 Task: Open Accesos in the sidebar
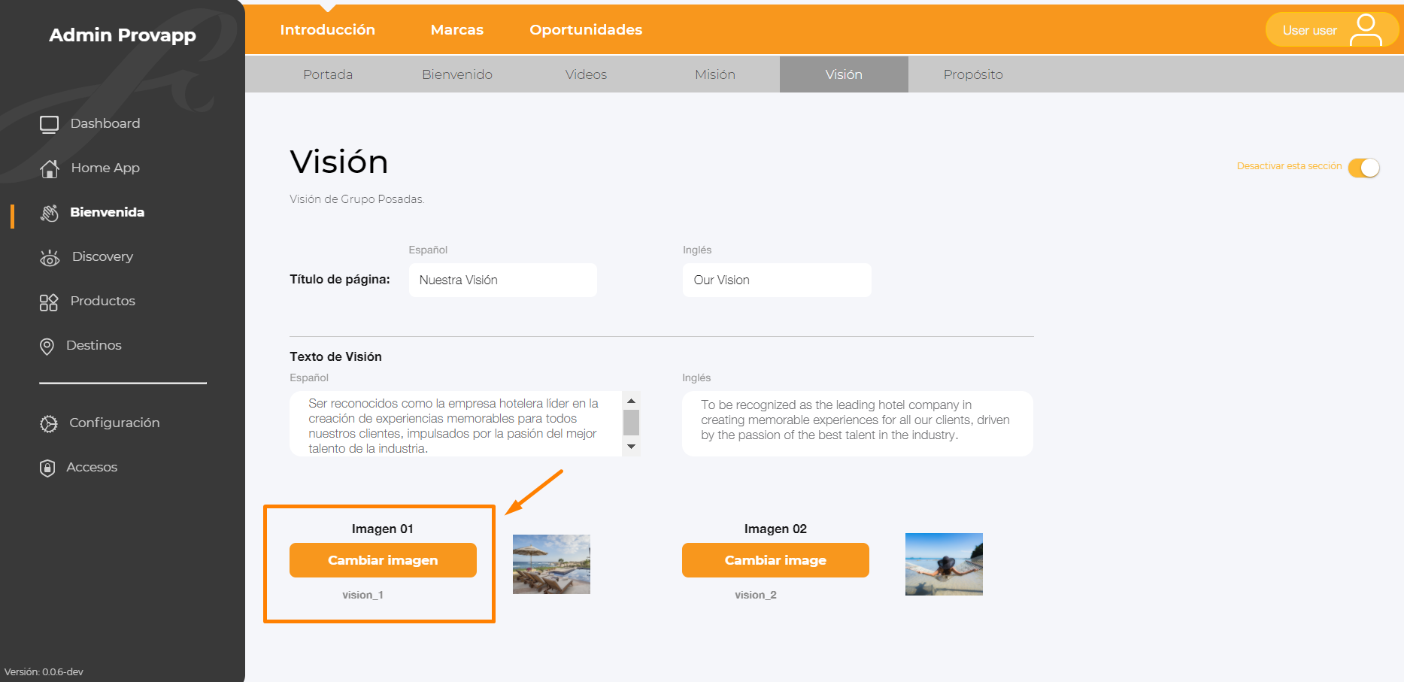tap(92, 467)
